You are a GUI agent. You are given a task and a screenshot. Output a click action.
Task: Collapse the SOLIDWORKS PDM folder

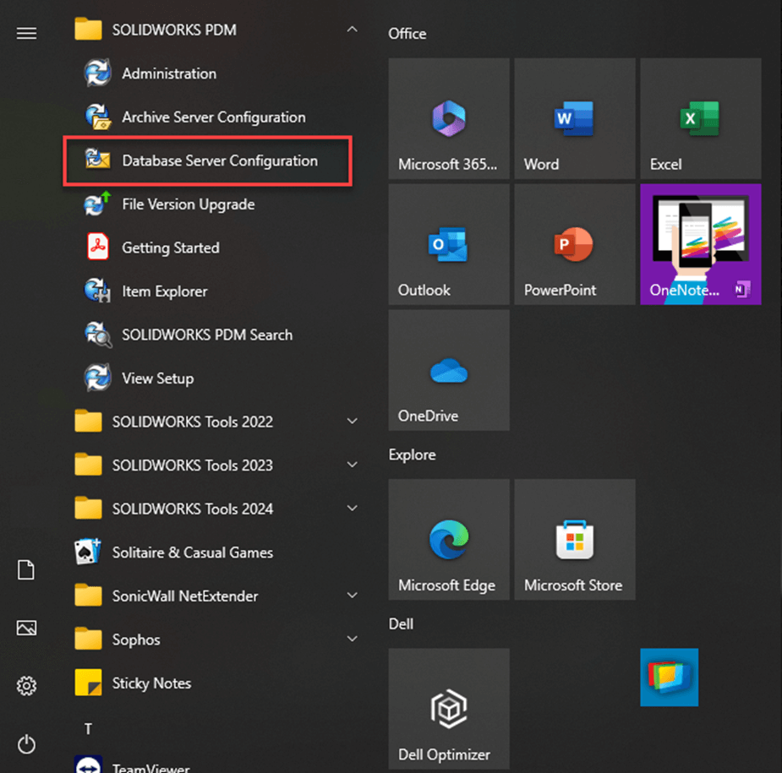pyautogui.click(x=353, y=29)
